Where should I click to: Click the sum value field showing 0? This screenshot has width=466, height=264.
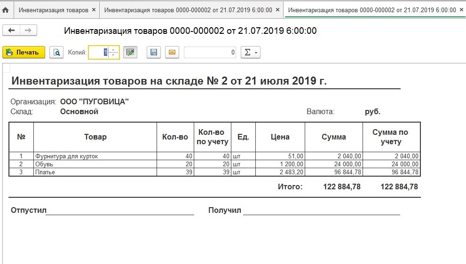click(x=210, y=53)
